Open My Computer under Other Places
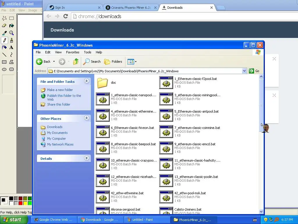Image resolution: width=298 pixels, height=224 pixels. [x=56, y=139]
